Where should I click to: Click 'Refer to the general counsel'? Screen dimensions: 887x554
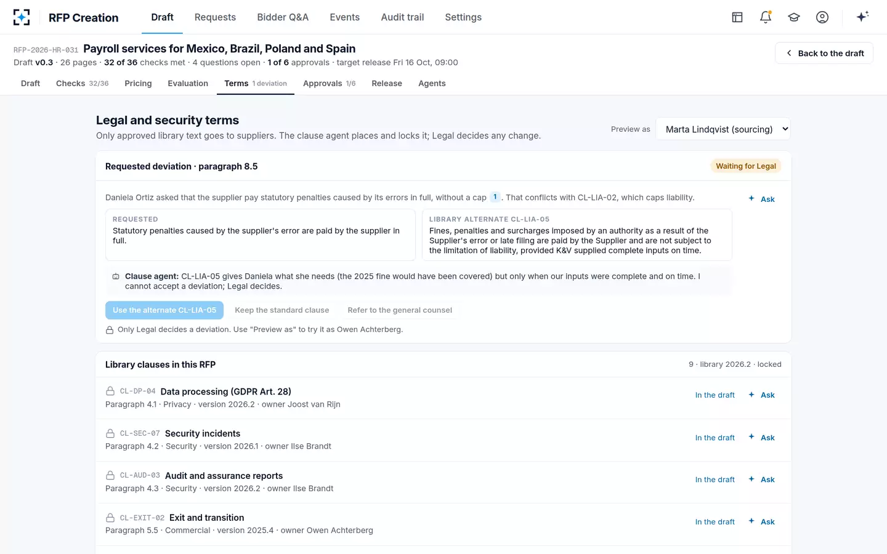(400, 310)
